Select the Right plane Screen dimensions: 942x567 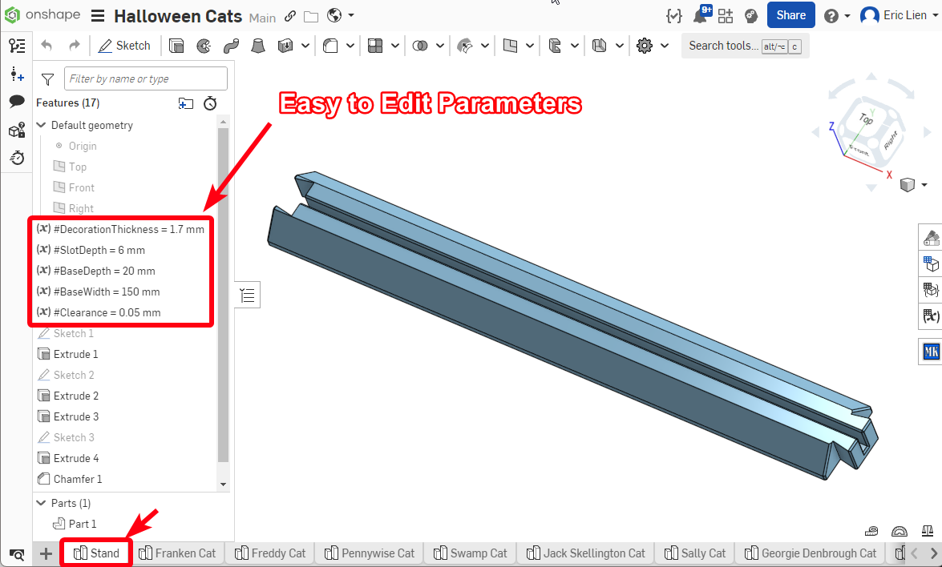(x=73, y=208)
